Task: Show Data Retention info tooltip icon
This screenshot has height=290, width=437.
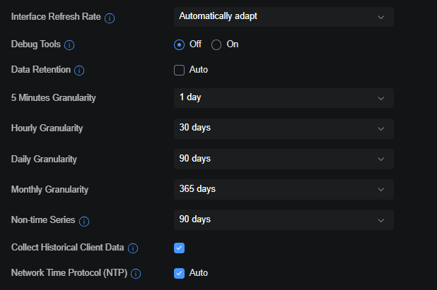Action: click(x=79, y=71)
